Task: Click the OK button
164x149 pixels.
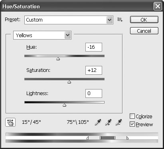Action: coord(144,20)
